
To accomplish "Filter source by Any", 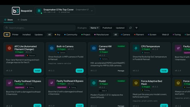I will [57, 34].
